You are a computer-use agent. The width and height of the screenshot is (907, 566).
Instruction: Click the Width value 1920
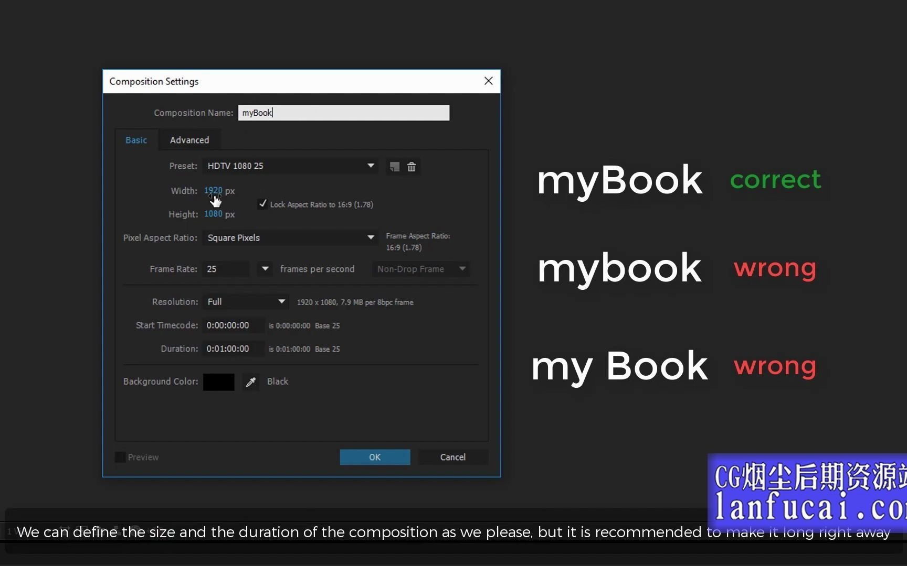pos(213,191)
